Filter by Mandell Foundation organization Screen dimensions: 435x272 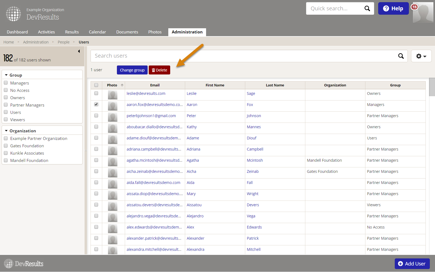(6, 160)
